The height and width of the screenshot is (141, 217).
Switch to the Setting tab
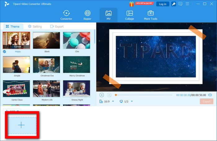point(35,26)
